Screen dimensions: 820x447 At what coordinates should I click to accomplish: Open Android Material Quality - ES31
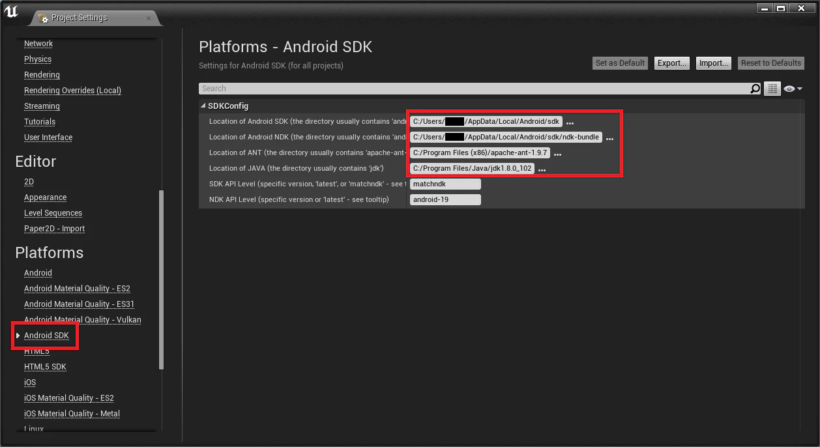pyautogui.click(x=80, y=304)
